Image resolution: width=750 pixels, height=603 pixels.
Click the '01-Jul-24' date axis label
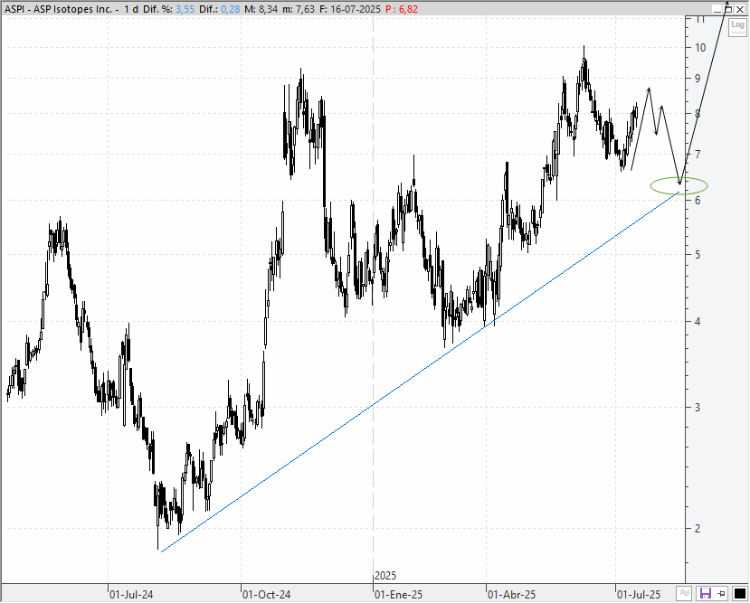click(x=131, y=595)
